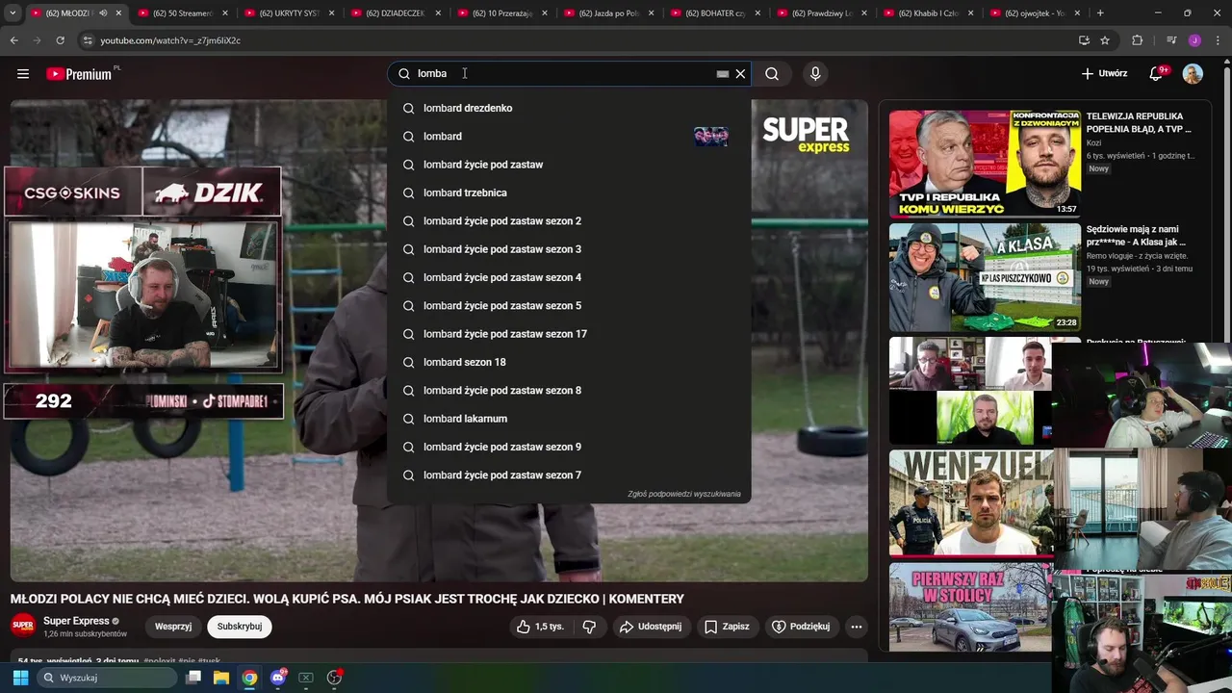Click Zgłoś podpowiedzi wyszukiwania link
Screen dimensions: 1232x693
[683, 494]
